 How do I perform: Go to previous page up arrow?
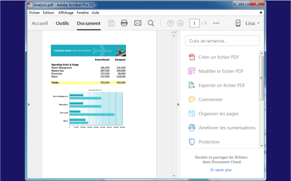(170, 23)
